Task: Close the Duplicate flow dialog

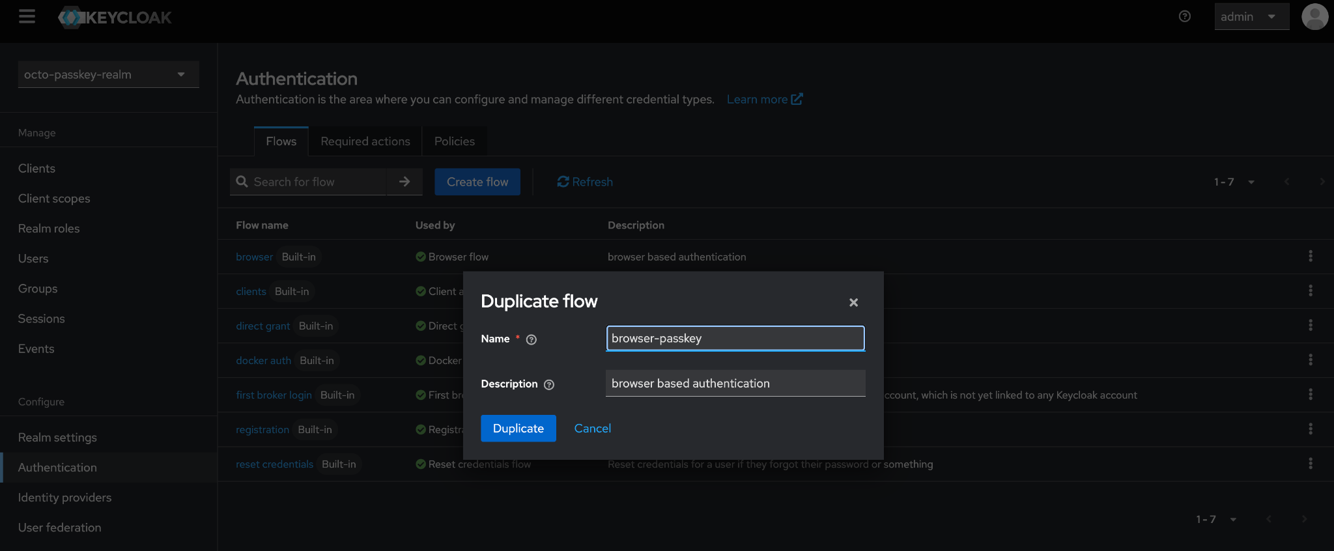Action: (x=853, y=302)
